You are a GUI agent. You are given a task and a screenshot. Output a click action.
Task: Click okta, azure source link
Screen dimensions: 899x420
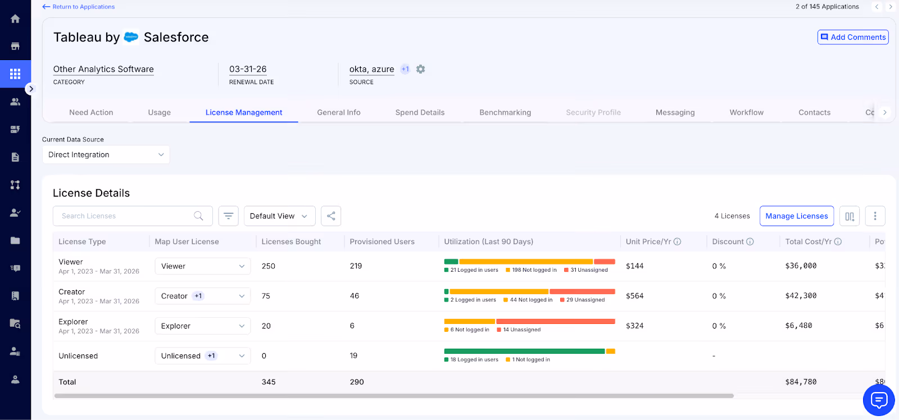[372, 69]
